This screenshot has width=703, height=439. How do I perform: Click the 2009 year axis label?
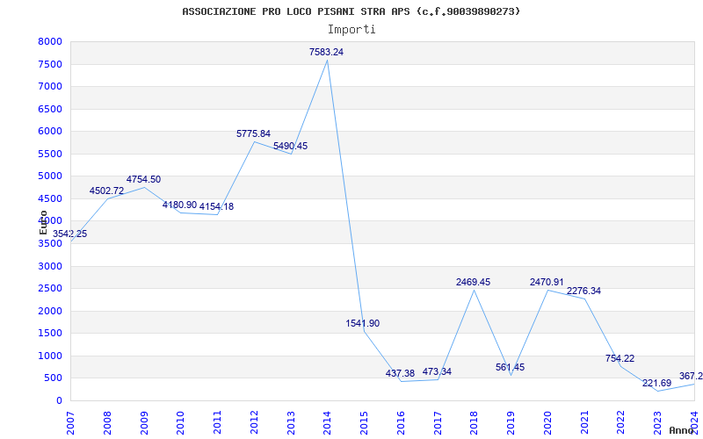[144, 422]
